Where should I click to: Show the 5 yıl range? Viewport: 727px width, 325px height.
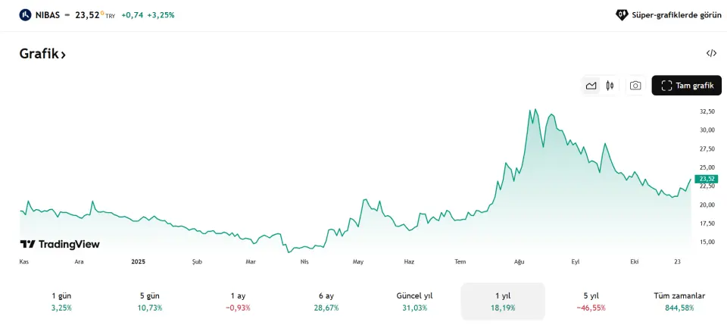point(591,302)
